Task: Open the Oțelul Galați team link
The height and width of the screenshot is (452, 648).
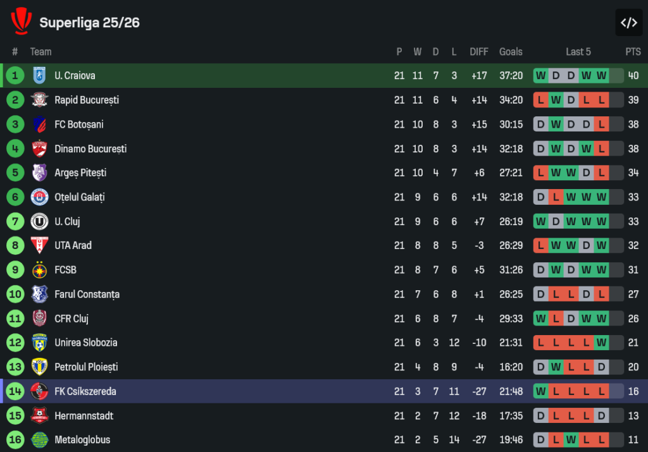Action: (79, 197)
